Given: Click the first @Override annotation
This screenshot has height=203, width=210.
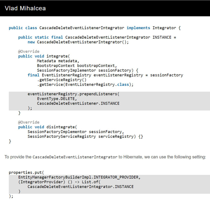Looking at the screenshot, I should coord(29,51).
